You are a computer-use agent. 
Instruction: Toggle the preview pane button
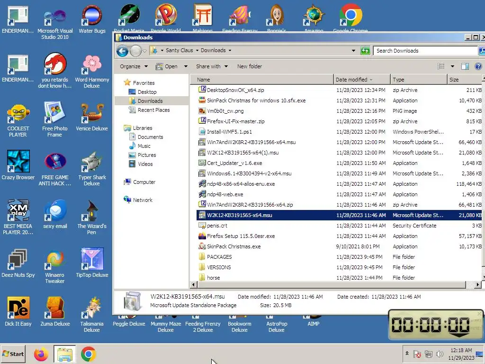point(465,66)
